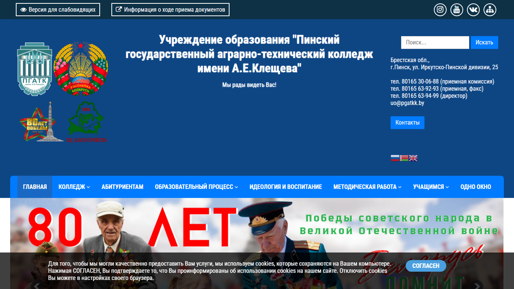The height and width of the screenshot is (289, 514).
Task: Enable Версия для слабовидящих mode
Action: coord(58,10)
